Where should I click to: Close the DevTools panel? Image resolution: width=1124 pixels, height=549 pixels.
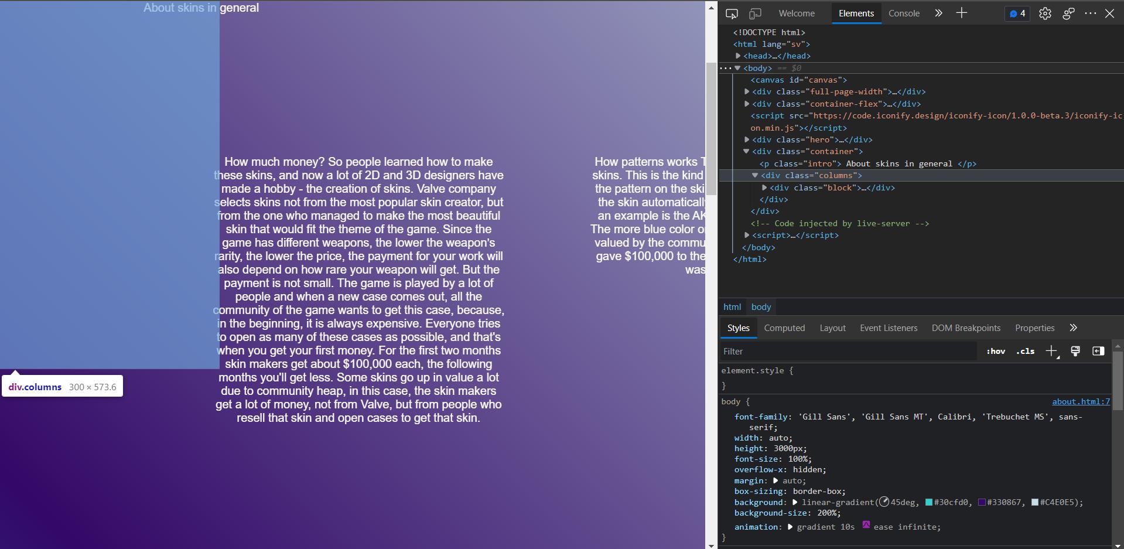(x=1109, y=13)
